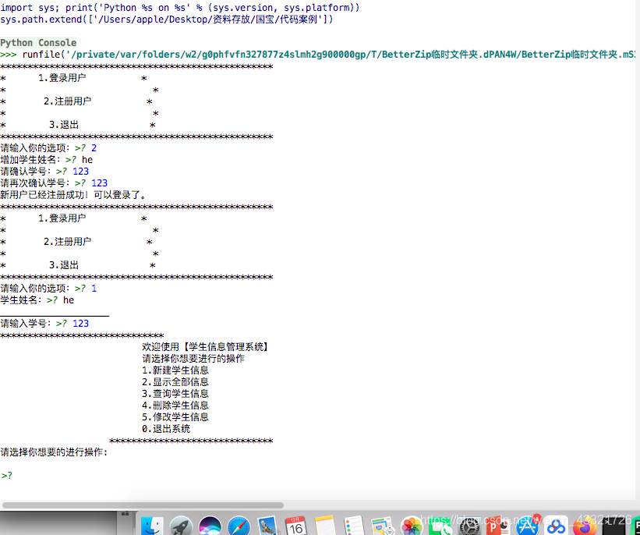This screenshot has height=535, width=640.
Task: Click "5.修改学生信息" menu line
Action: [175, 417]
